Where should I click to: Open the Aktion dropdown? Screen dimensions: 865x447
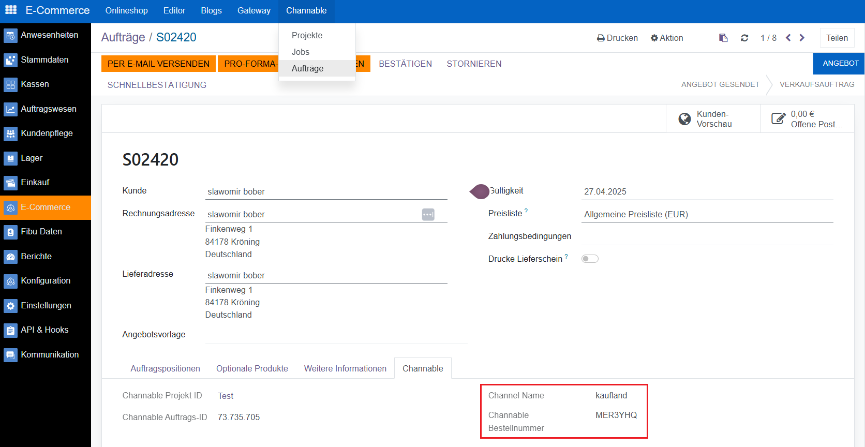667,38
